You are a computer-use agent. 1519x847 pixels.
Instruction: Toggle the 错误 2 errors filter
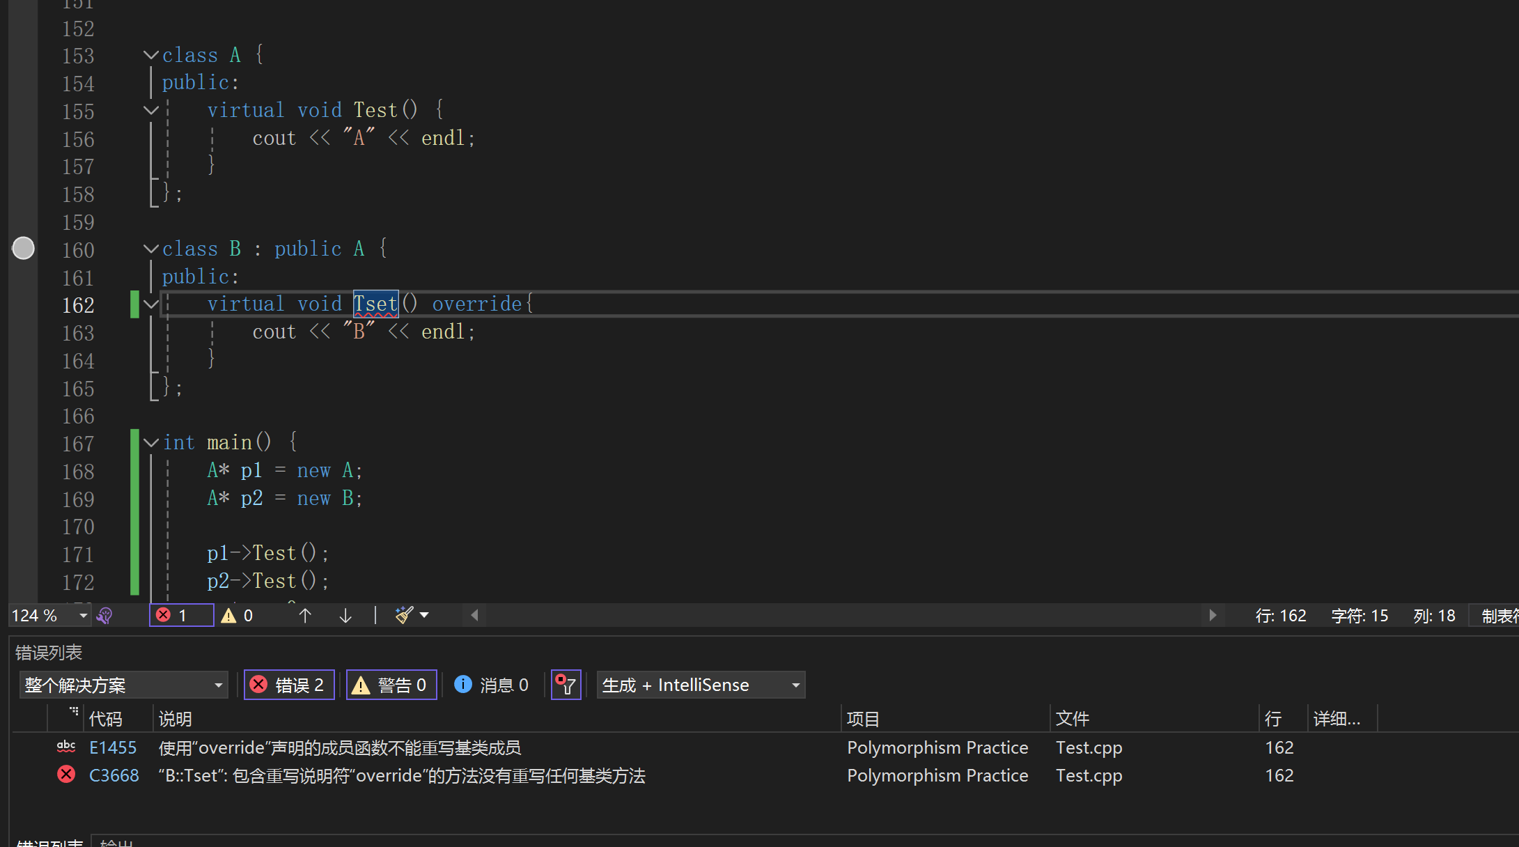click(x=288, y=685)
